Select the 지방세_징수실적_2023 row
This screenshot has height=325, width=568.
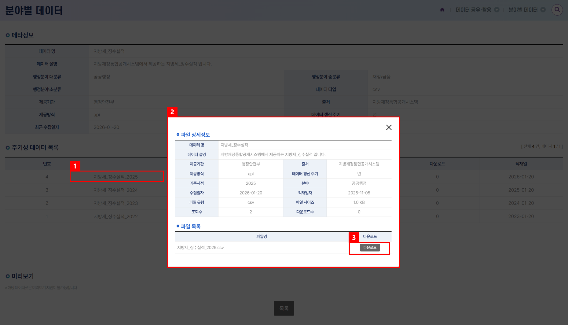[115, 203]
